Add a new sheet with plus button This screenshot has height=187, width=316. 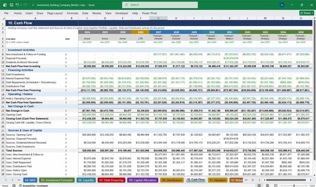click(x=253, y=180)
